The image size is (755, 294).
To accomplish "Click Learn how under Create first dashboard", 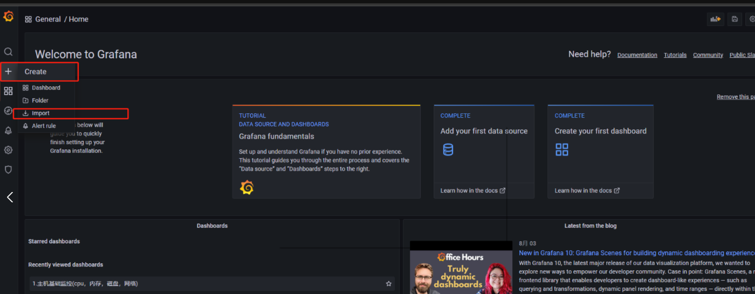I will tap(587, 190).
